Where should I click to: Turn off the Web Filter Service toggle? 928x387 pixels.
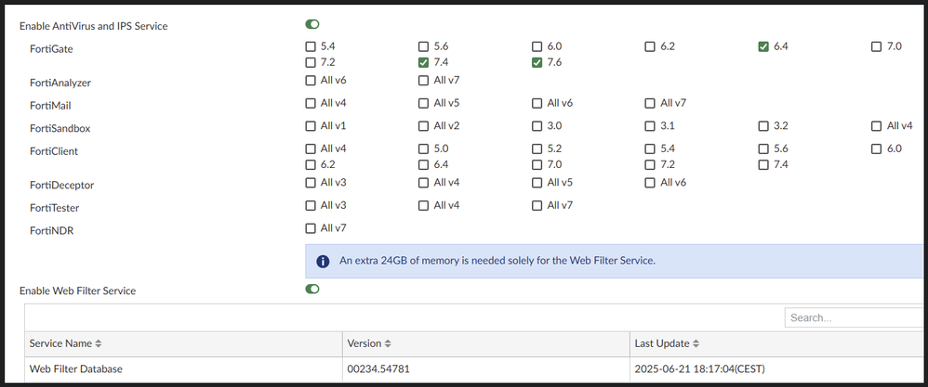pos(312,290)
